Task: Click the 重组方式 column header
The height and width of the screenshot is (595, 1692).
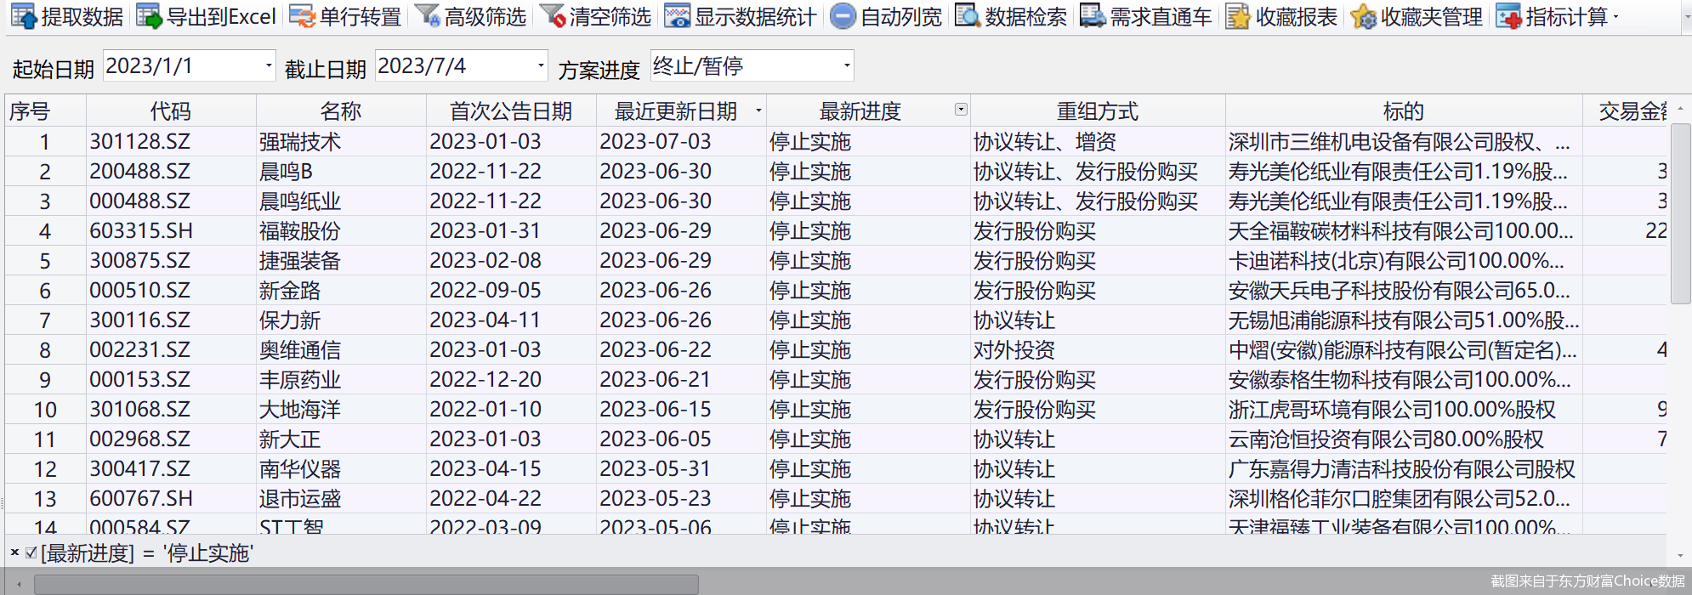Action: coord(1097,110)
